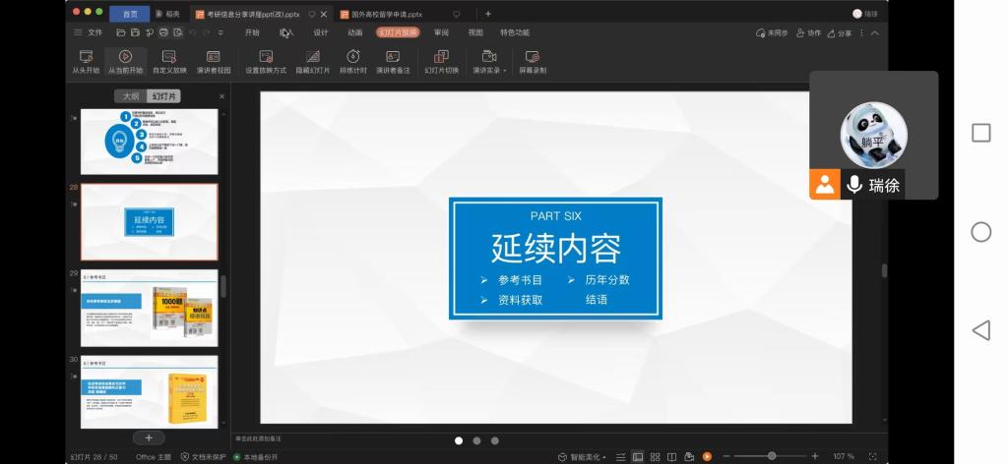Image resolution: width=1008 pixels, height=464 pixels.
Task: Add new slide with plus button
Action: coord(149,437)
